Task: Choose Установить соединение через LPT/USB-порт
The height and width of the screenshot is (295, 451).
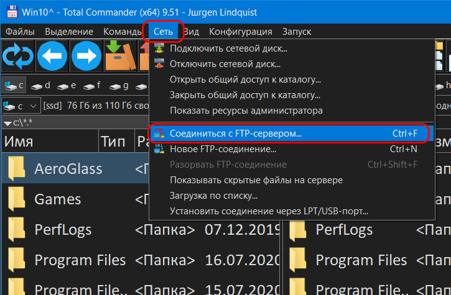Action: pos(292,211)
